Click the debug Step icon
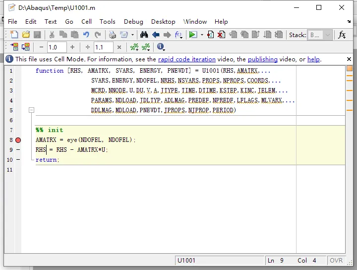The width and height of the screenshot is (357, 270). [233, 35]
